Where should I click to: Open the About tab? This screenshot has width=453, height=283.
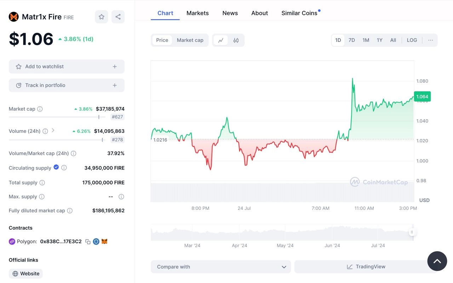pyautogui.click(x=260, y=13)
